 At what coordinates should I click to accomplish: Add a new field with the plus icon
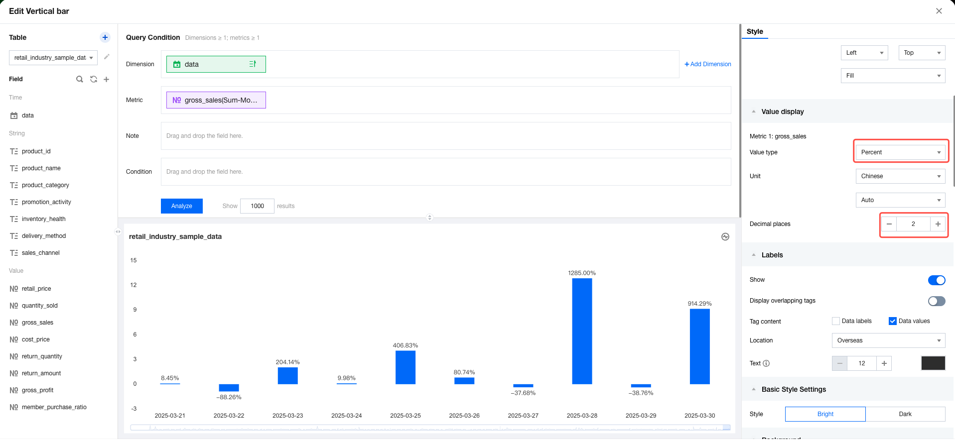pos(106,79)
